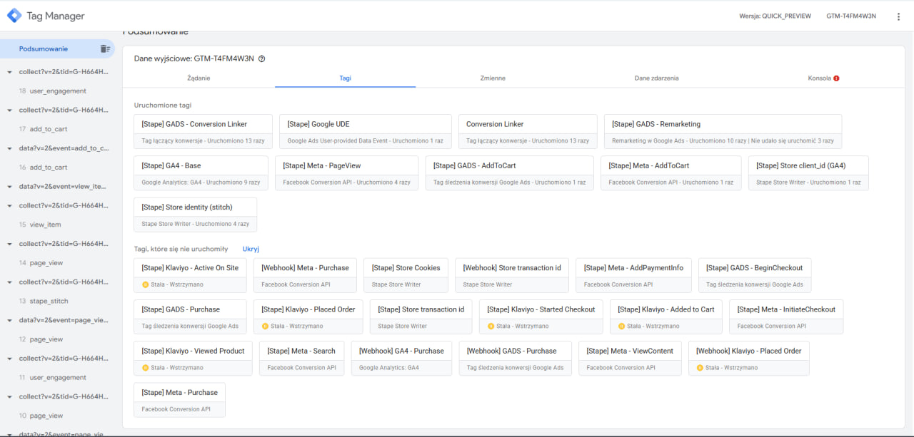This screenshot has width=914, height=437.
Task: Open the [Stape] GADS - Conversion Linker tag card
Action: click(x=203, y=132)
